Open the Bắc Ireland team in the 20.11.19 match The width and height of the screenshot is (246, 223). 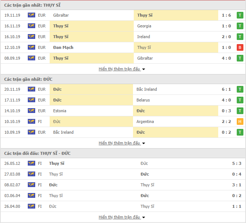147,89
